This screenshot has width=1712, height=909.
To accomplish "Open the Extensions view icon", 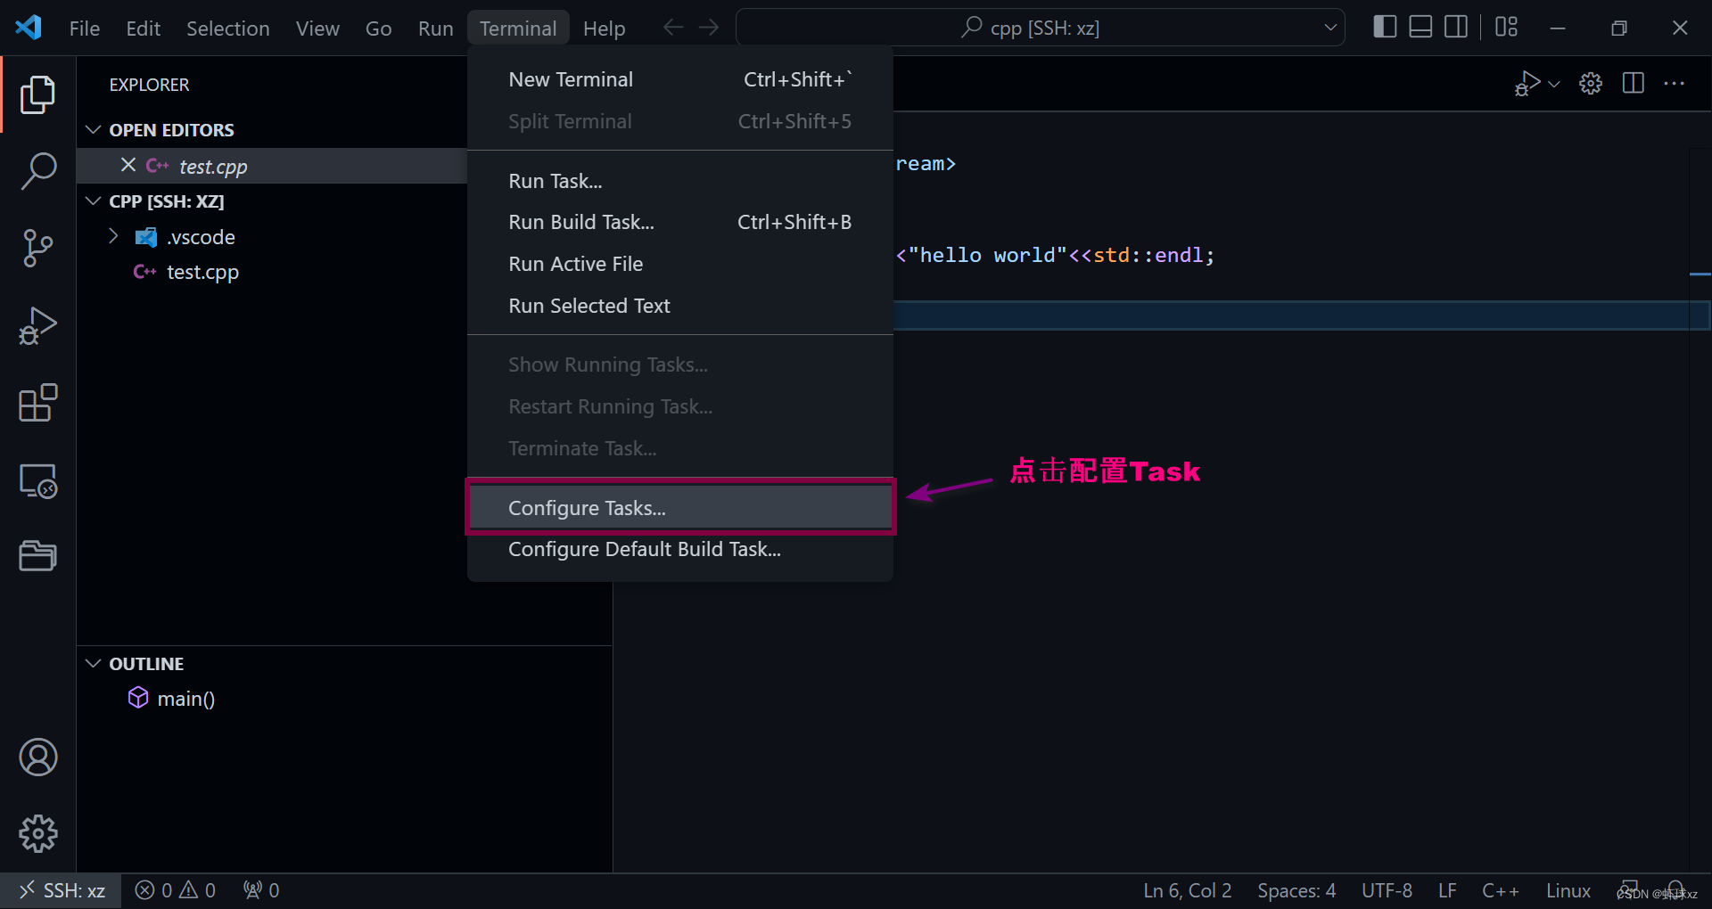I will click(x=37, y=403).
